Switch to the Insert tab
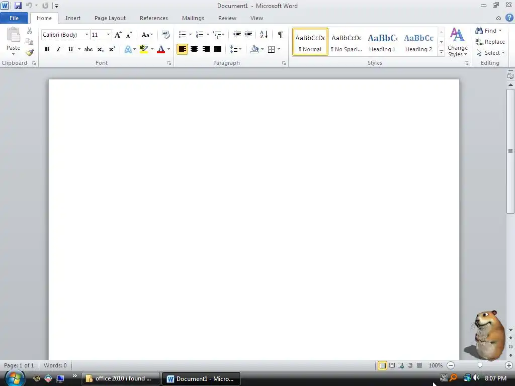Viewport: 515px width, 386px height. tap(73, 18)
